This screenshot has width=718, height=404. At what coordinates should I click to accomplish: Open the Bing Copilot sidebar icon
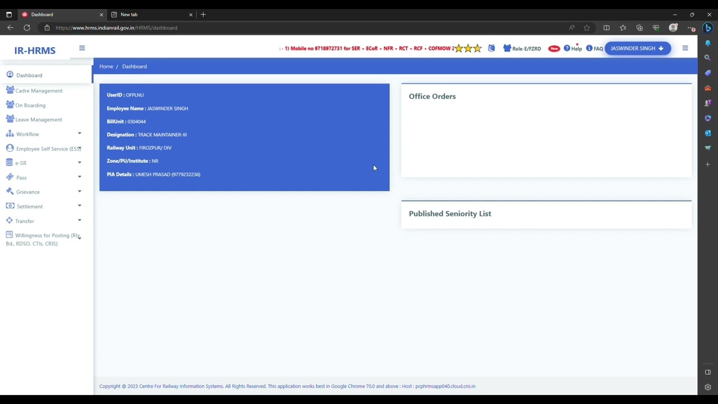click(708, 27)
